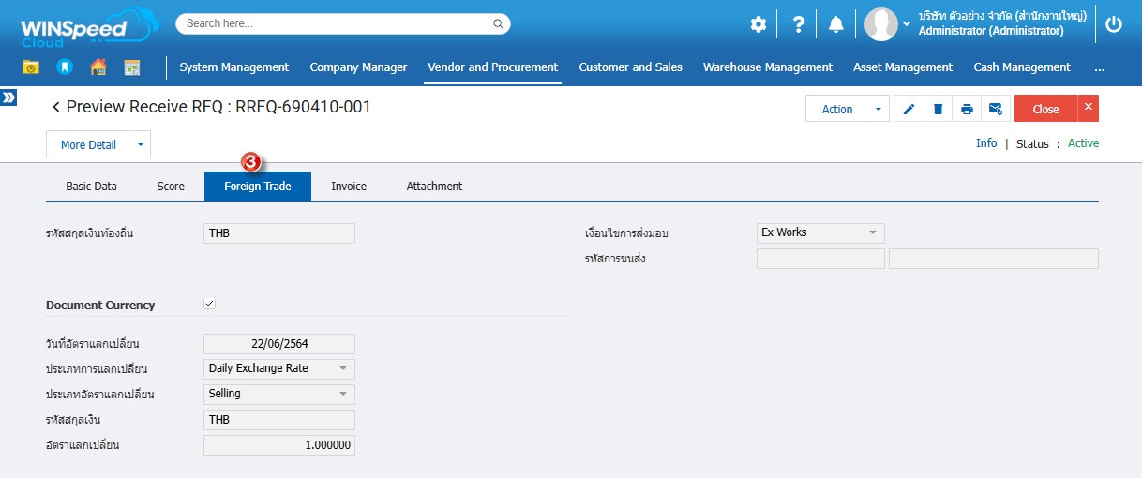Open the Daily Exchange Rate dropdown

pyautogui.click(x=278, y=368)
